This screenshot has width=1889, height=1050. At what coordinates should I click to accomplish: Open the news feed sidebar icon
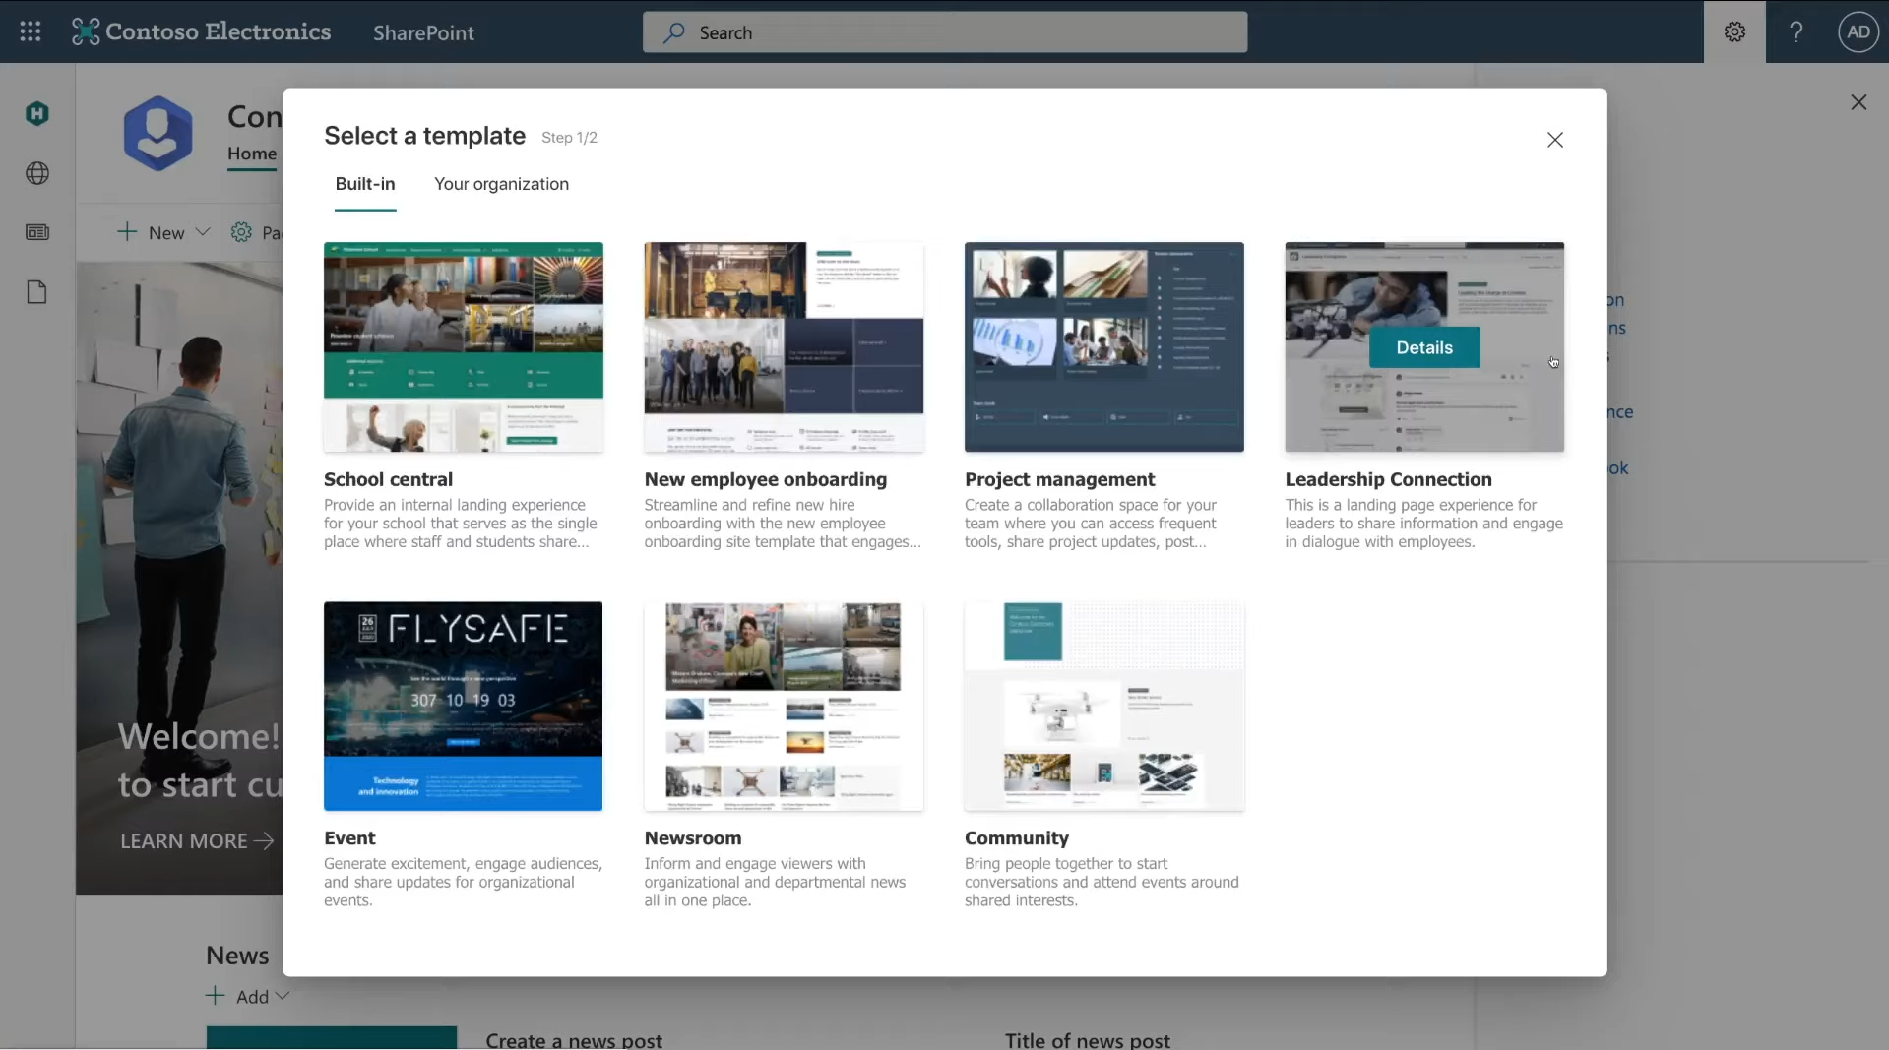coord(37,232)
